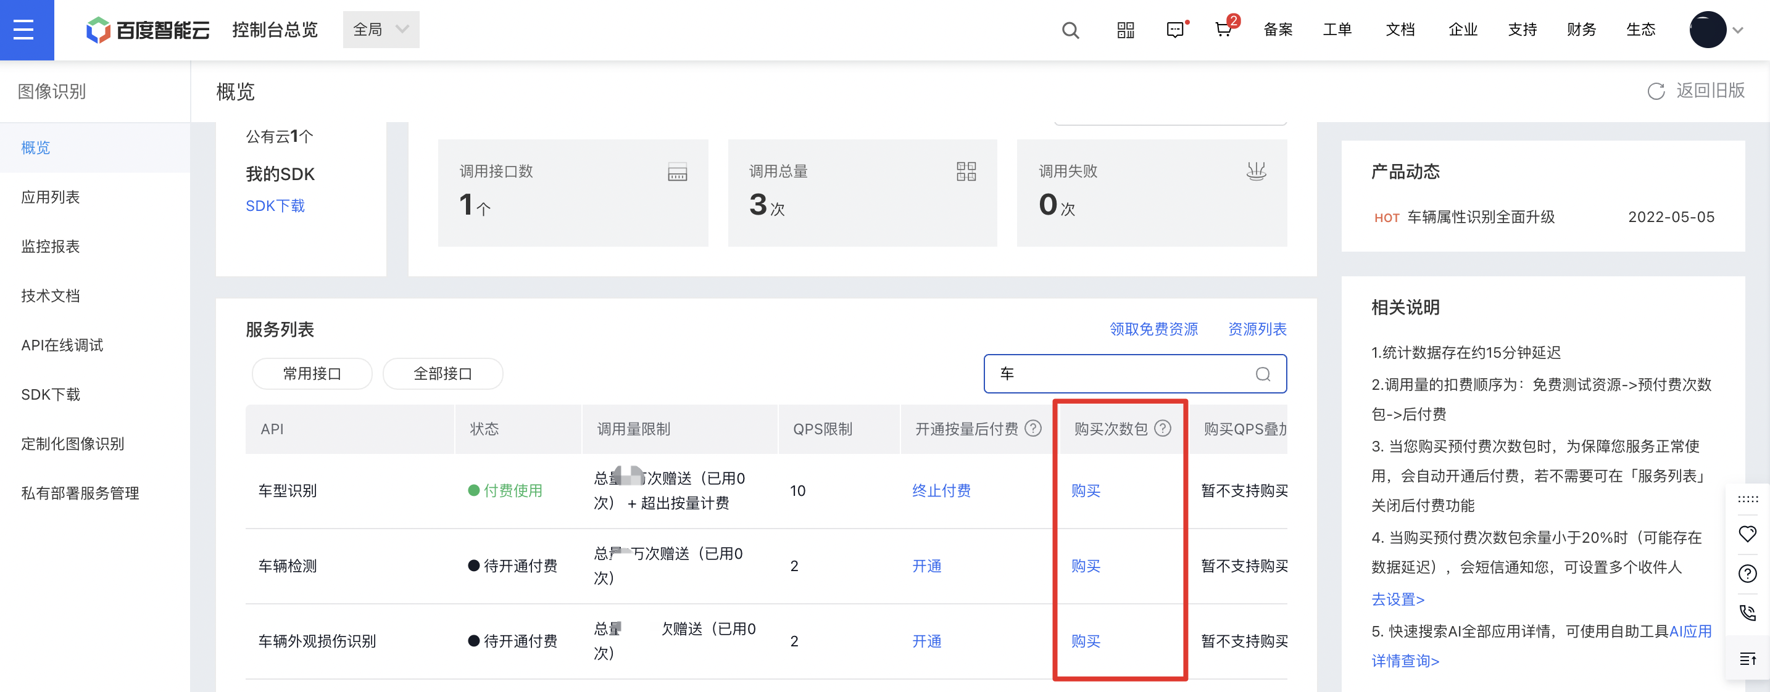
Task: Click the 车辆检测 API name
Action: pyautogui.click(x=287, y=566)
